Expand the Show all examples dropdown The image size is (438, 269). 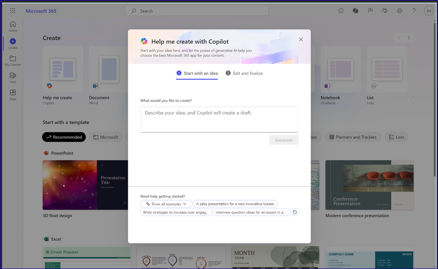(166, 204)
